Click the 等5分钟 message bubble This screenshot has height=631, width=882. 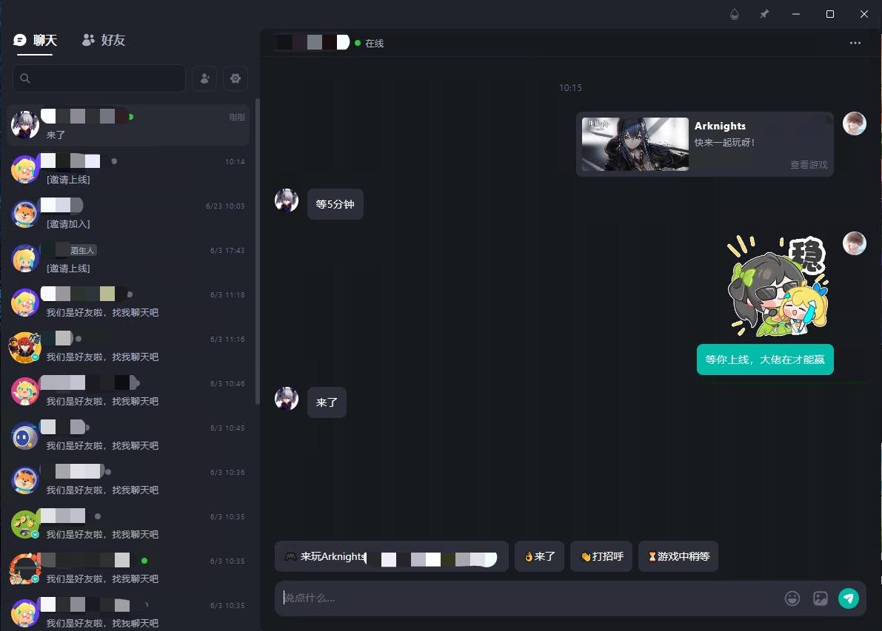pyautogui.click(x=335, y=204)
